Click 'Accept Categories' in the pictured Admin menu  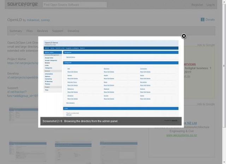pyautogui.click(x=51, y=60)
